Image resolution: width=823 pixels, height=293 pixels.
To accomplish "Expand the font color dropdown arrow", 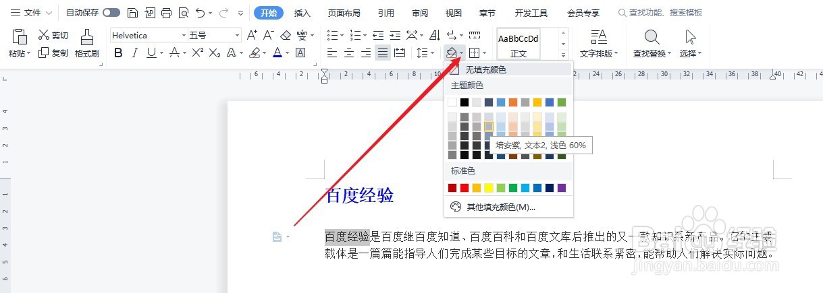I will coord(287,53).
